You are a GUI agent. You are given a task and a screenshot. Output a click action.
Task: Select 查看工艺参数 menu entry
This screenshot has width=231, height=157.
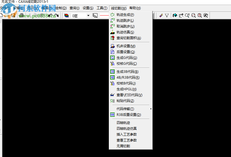131,140
